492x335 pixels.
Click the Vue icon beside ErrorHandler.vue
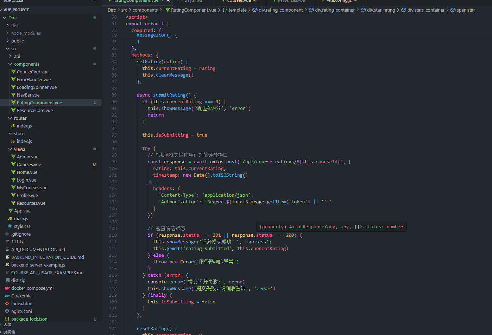(13, 79)
